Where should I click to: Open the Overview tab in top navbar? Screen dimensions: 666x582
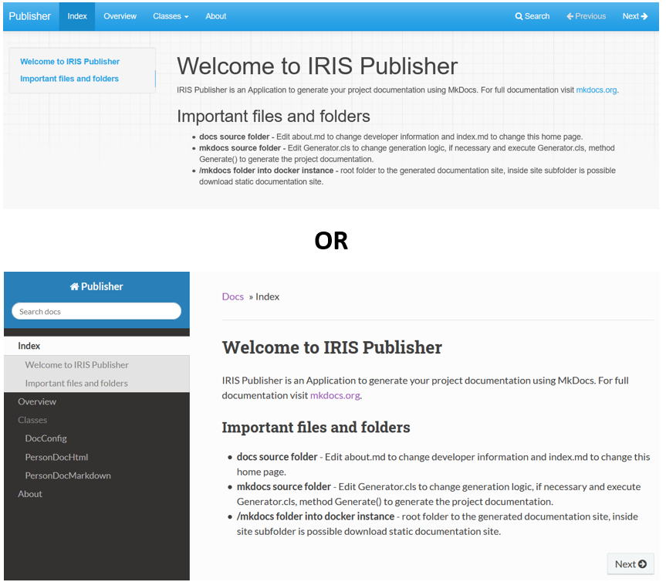coord(120,16)
